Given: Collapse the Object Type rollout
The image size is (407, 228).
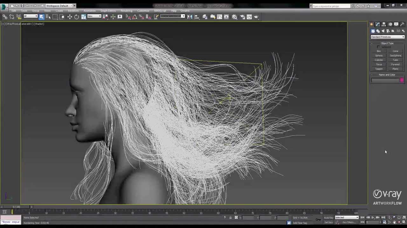Looking at the screenshot, I should 387,43.
